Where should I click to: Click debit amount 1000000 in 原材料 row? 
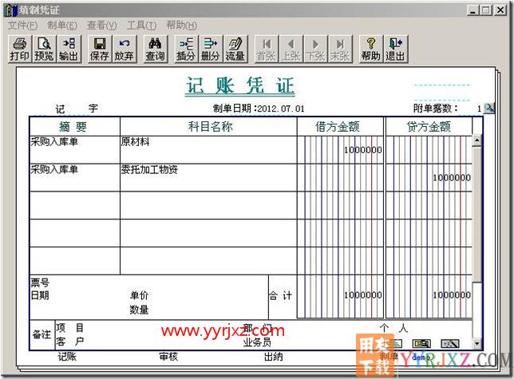[362, 150]
